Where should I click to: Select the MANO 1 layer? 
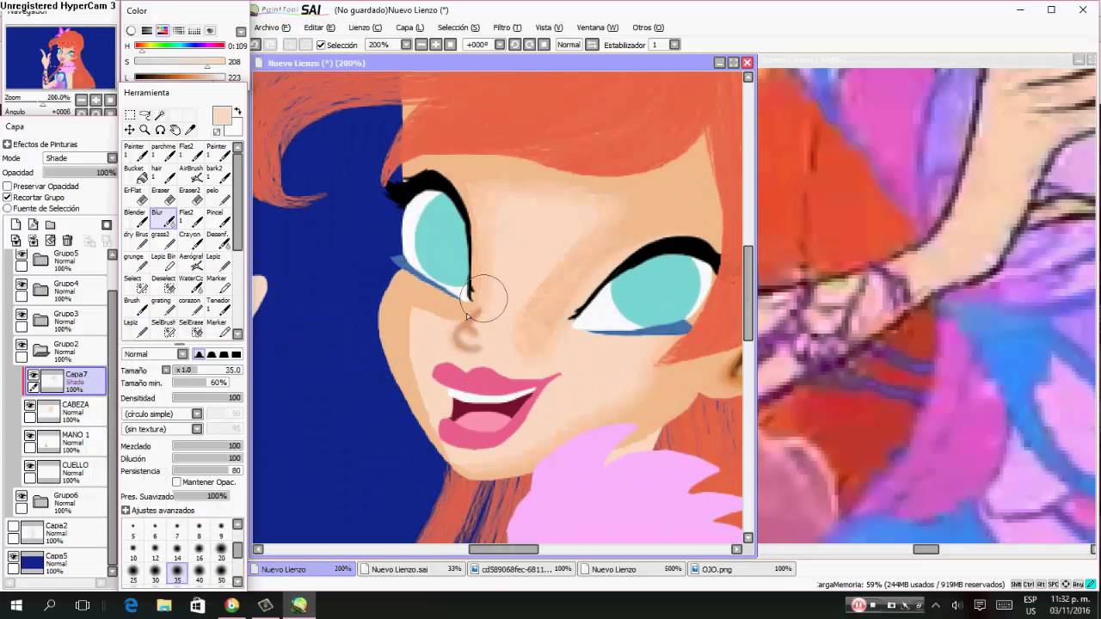point(65,442)
